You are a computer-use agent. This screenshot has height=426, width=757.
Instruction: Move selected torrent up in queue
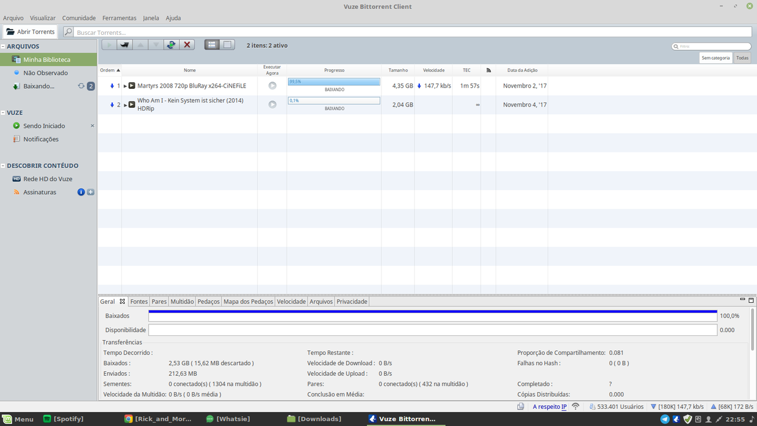click(140, 44)
